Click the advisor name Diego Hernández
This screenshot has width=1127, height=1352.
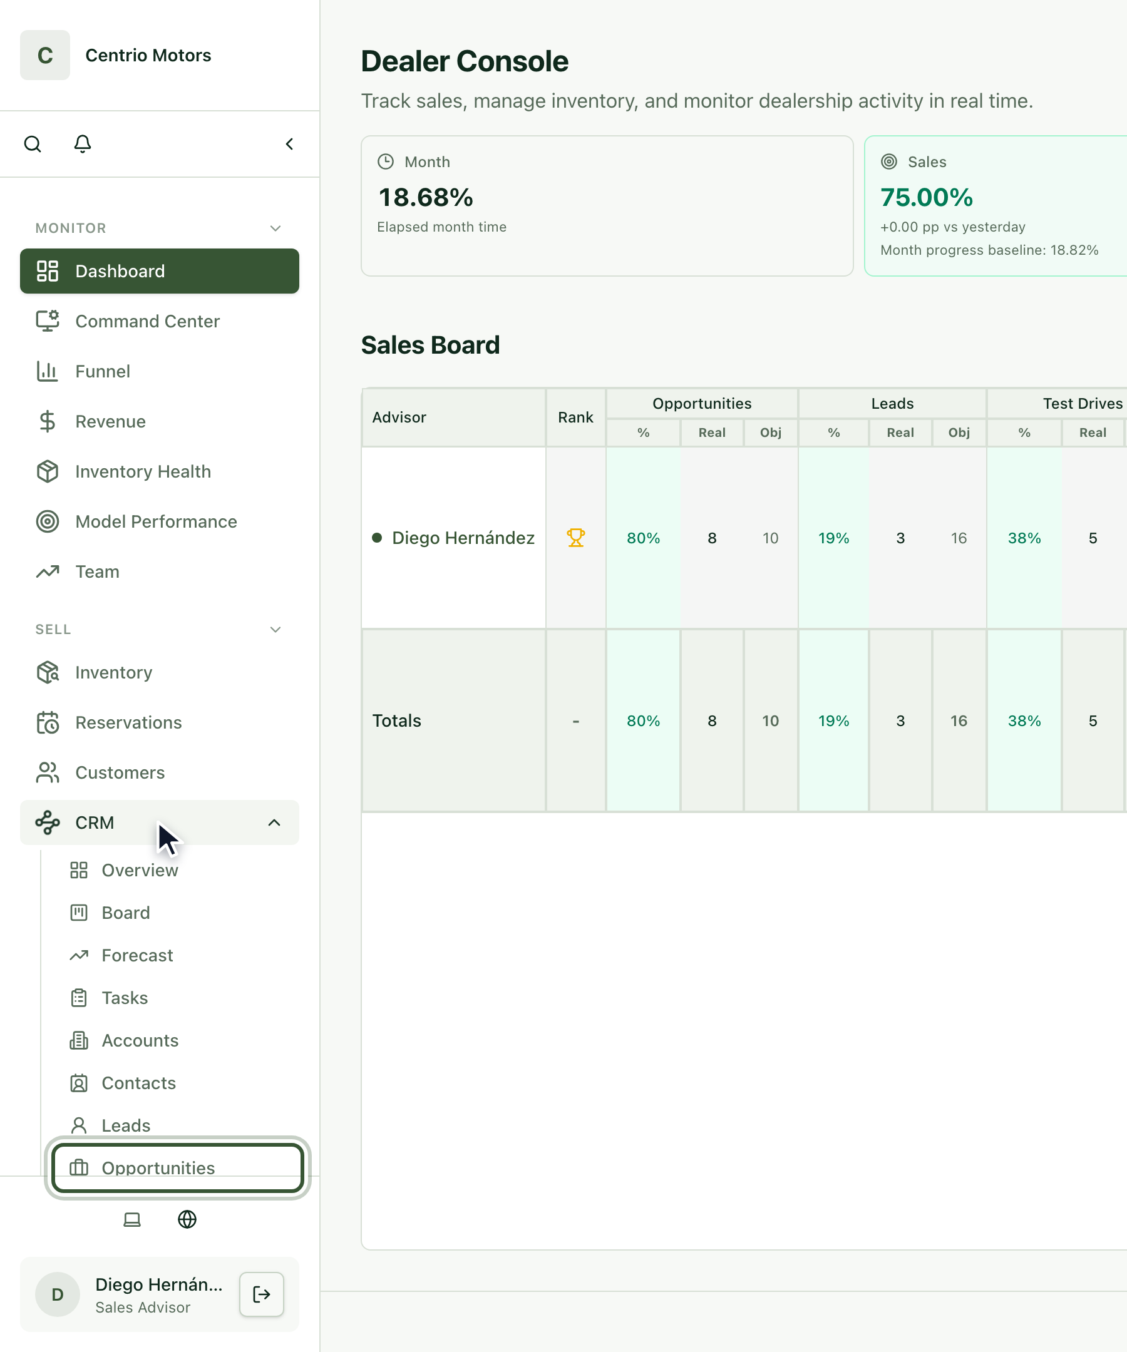(x=463, y=538)
